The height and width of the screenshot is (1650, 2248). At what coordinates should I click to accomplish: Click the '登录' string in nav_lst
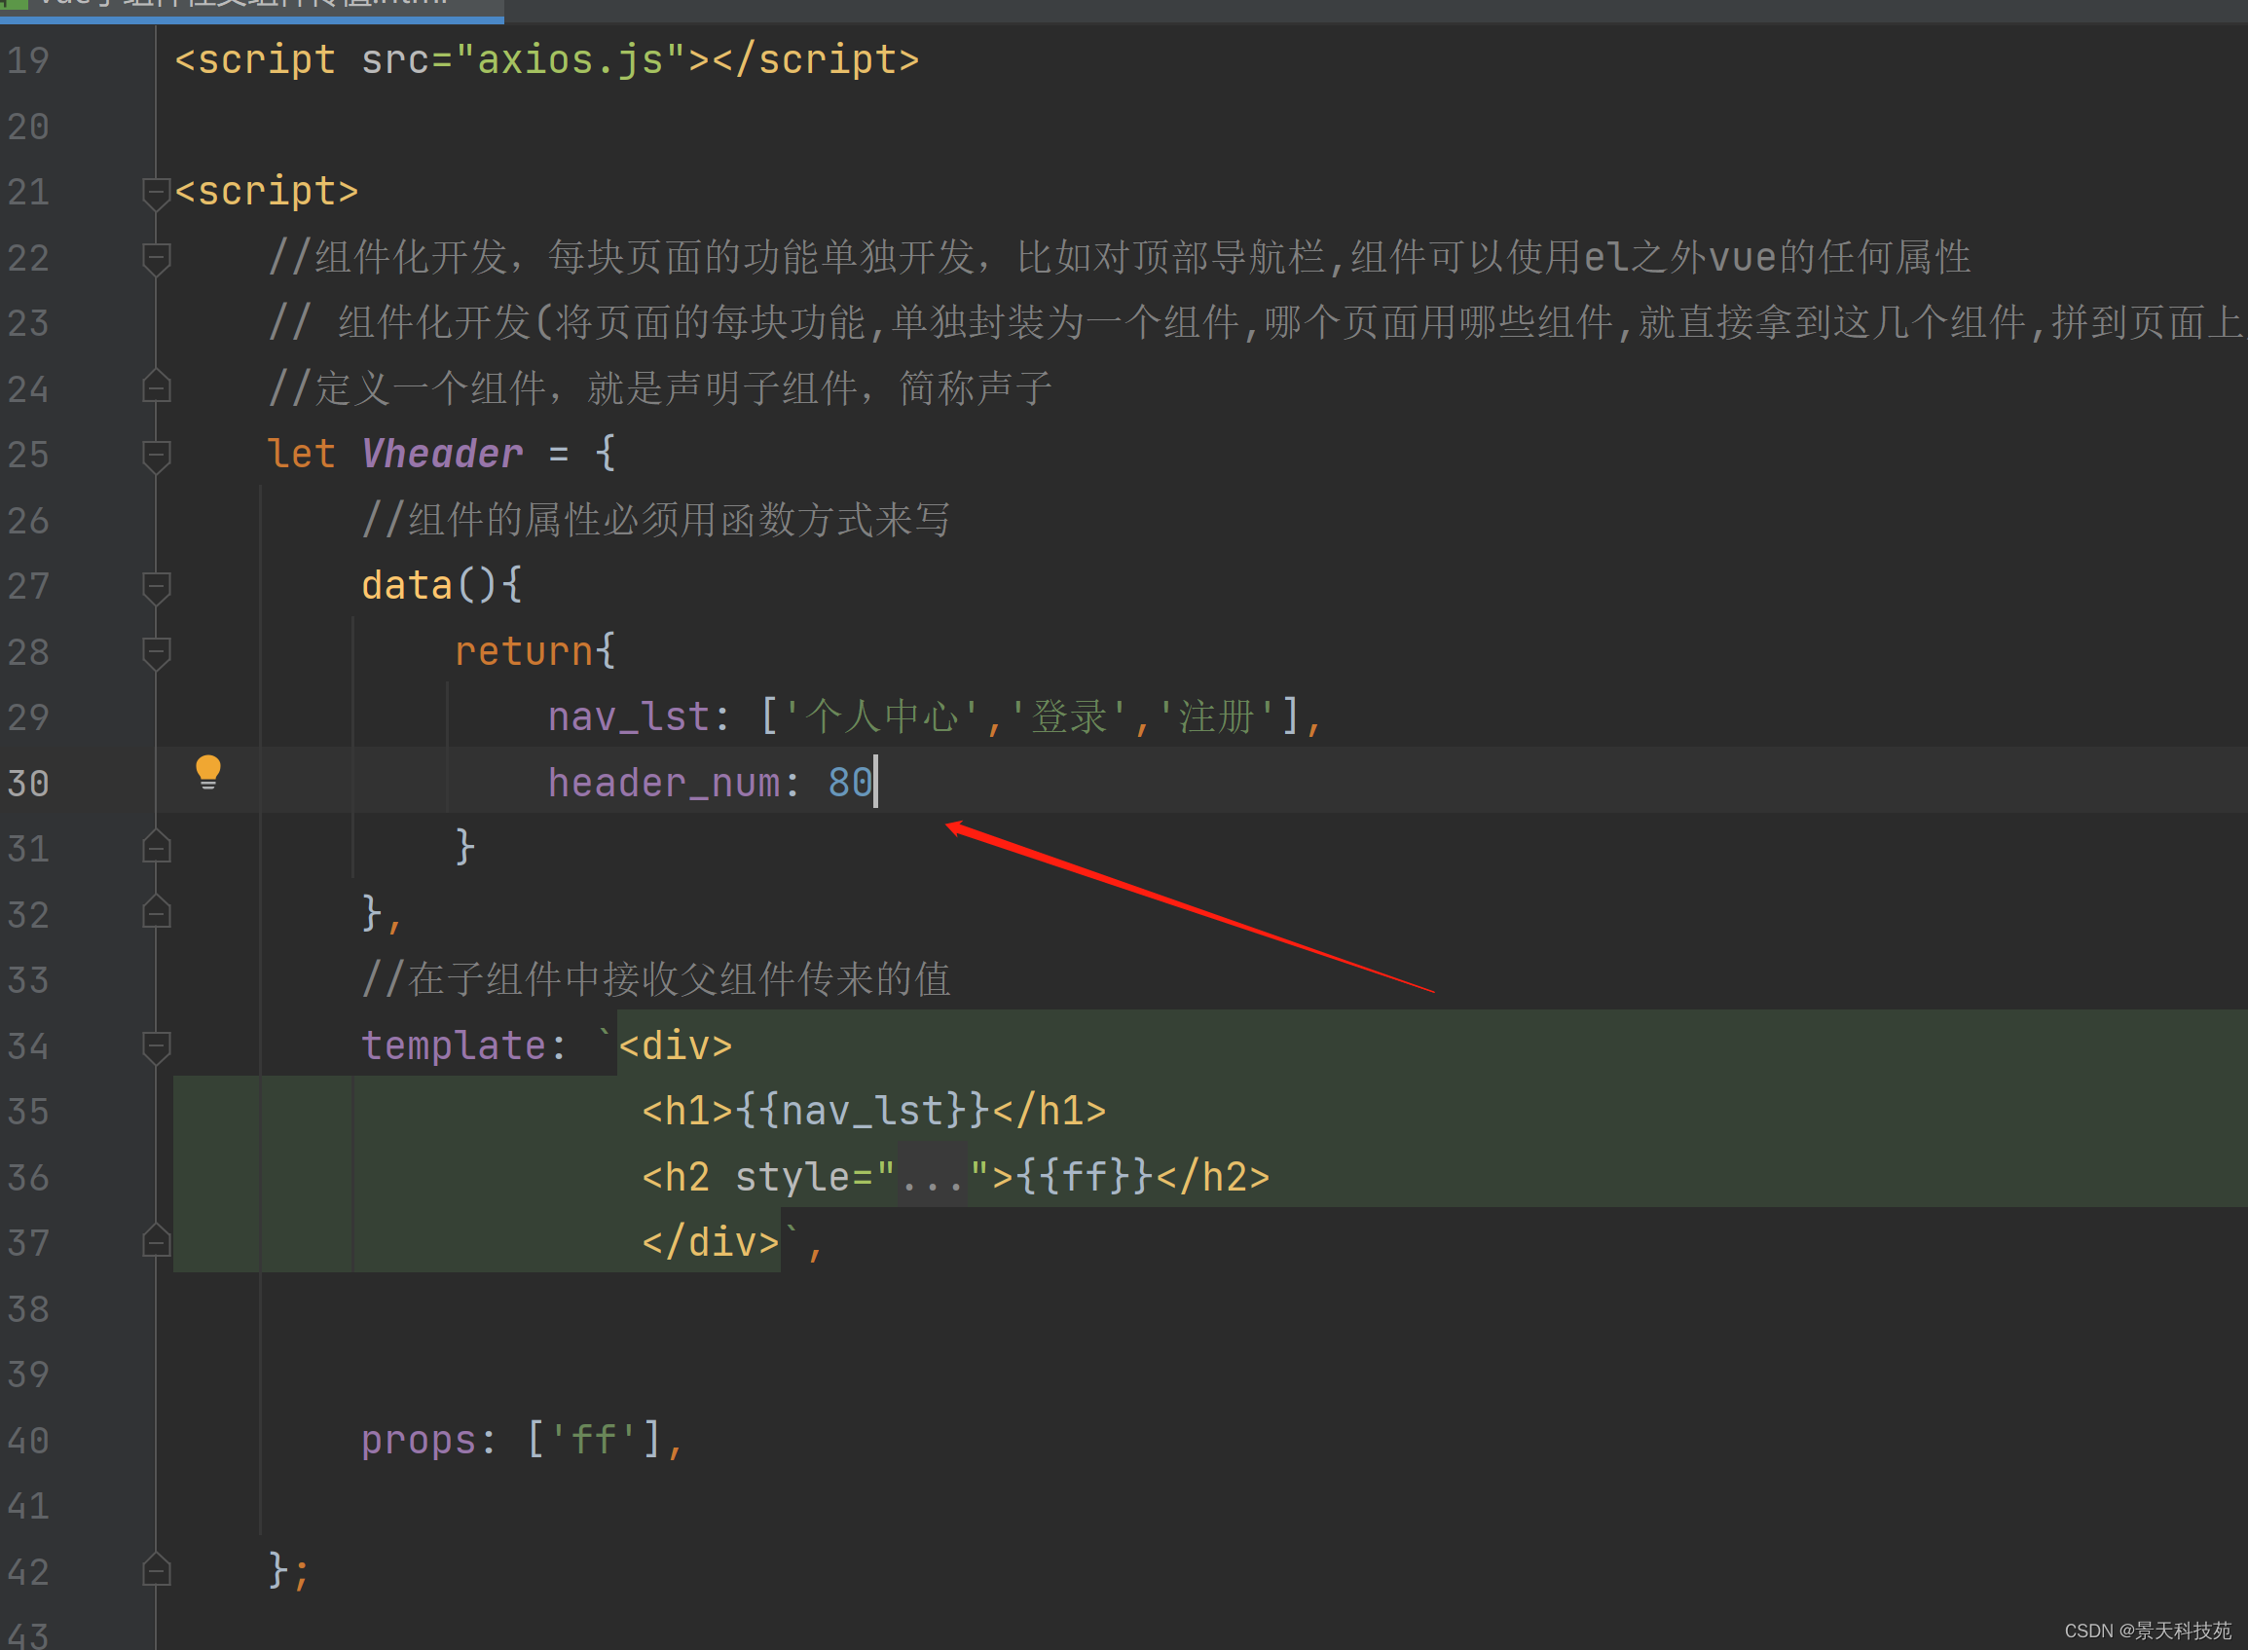click(1069, 717)
